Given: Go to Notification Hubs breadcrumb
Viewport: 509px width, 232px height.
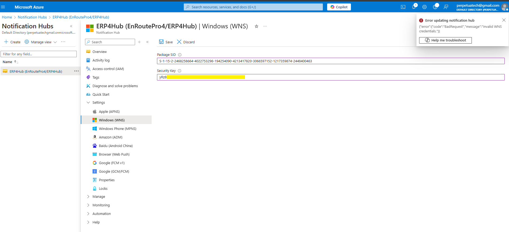Looking at the screenshot, I should 32,17.
